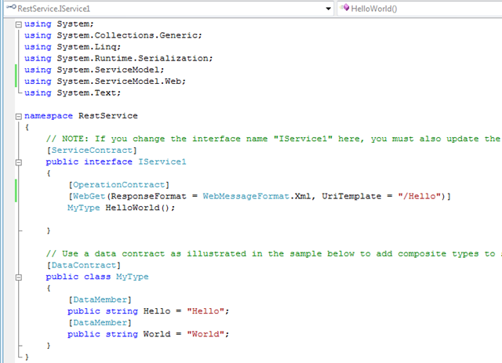Screen dimensions: 502x363
Task: Click the interface icon beside RestService.IService1
Action: (x=11, y=7)
